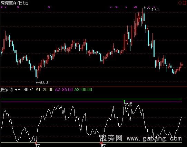Click the 大顶 top signal label
Image resolution: width=187 pixels, height=147 pixels.
pyautogui.click(x=128, y=105)
